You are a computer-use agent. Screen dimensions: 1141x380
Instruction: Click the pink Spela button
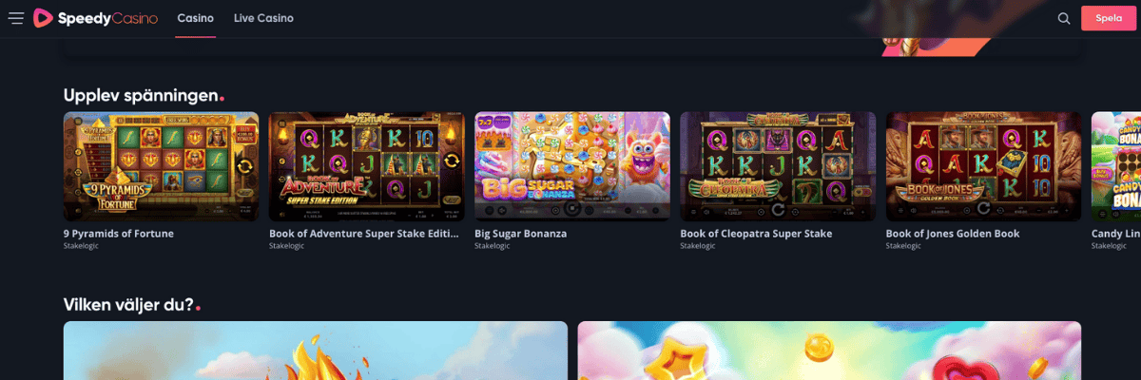(1109, 18)
